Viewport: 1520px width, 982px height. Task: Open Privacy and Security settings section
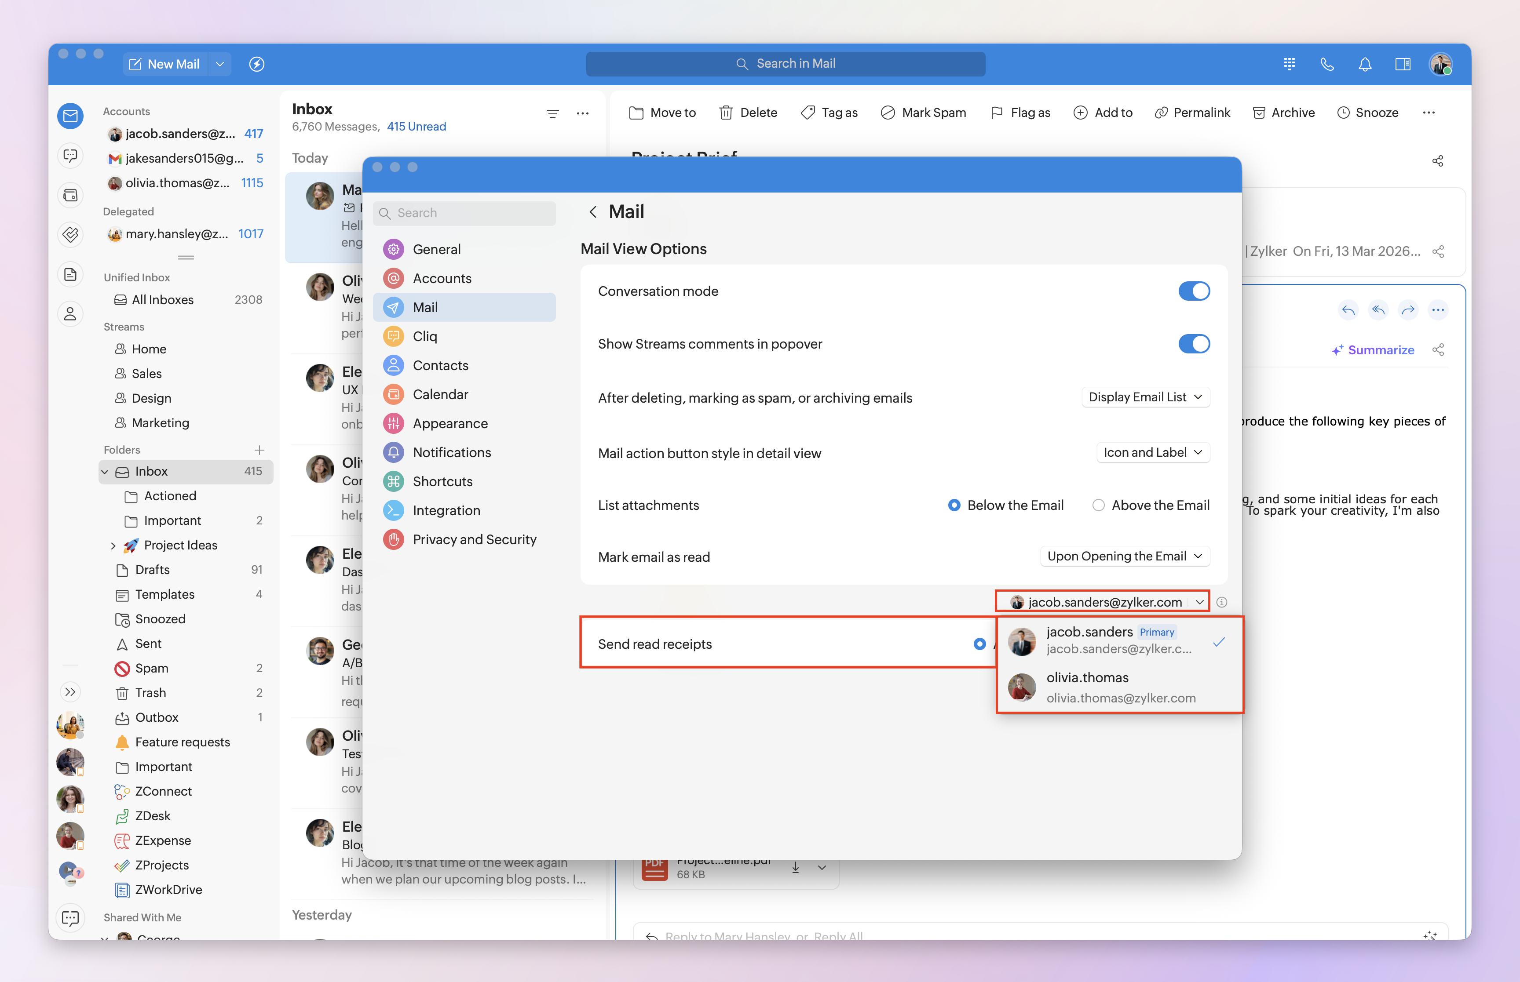pos(474,539)
